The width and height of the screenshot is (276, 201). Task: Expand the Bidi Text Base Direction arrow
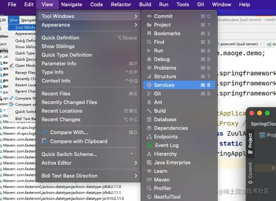(136, 176)
